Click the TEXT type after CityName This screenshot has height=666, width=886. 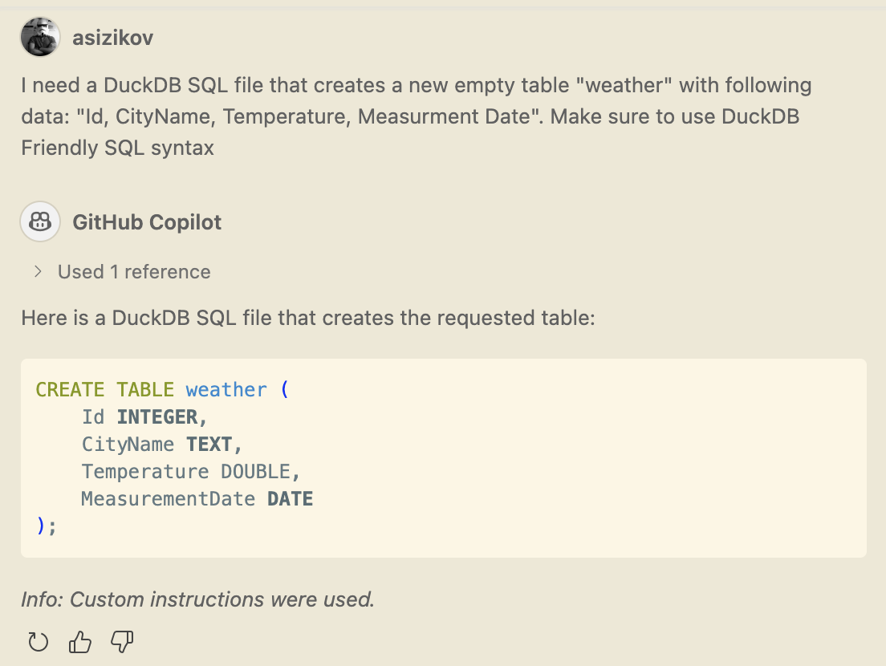(209, 445)
